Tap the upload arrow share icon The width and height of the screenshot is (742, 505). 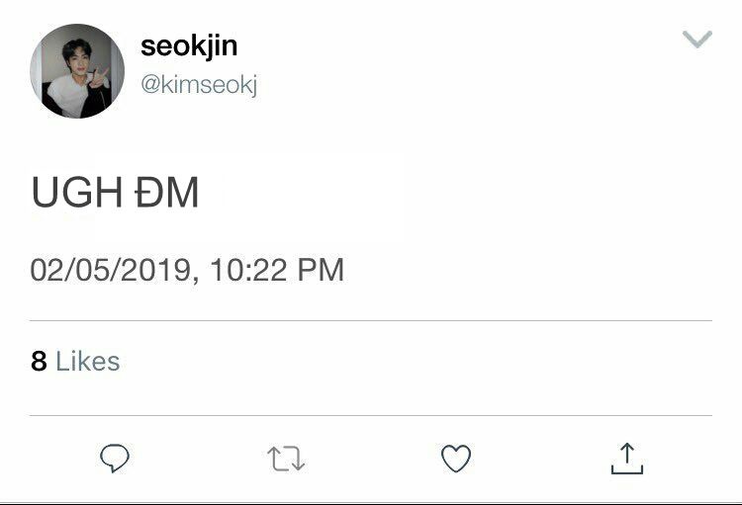point(626,458)
